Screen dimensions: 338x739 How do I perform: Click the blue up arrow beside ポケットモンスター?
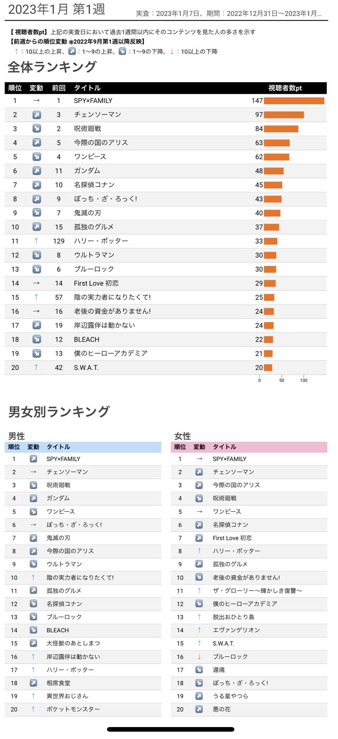click(33, 709)
